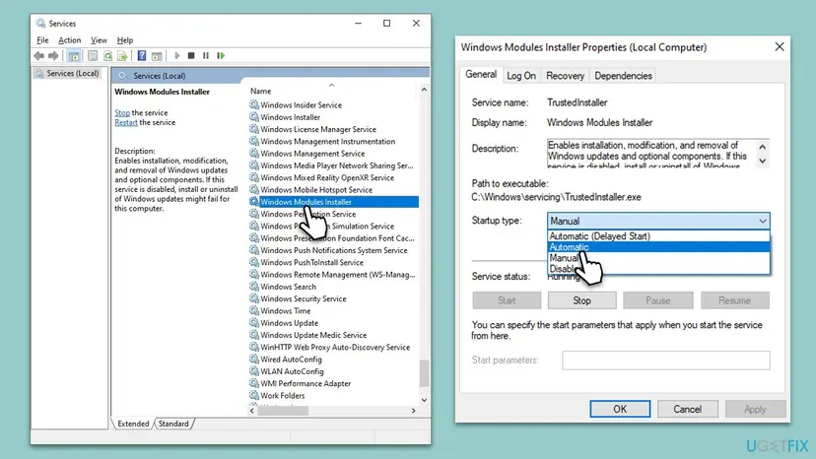Viewport: 816px width, 459px height.
Task: Click the Restart Service toolbar icon
Action: coord(221,56)
